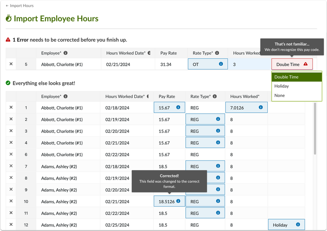The width and height of the screenshot is (327, 231).
Task: Click info icon in row 12 Holiday cell
Action: pos(298,224)
